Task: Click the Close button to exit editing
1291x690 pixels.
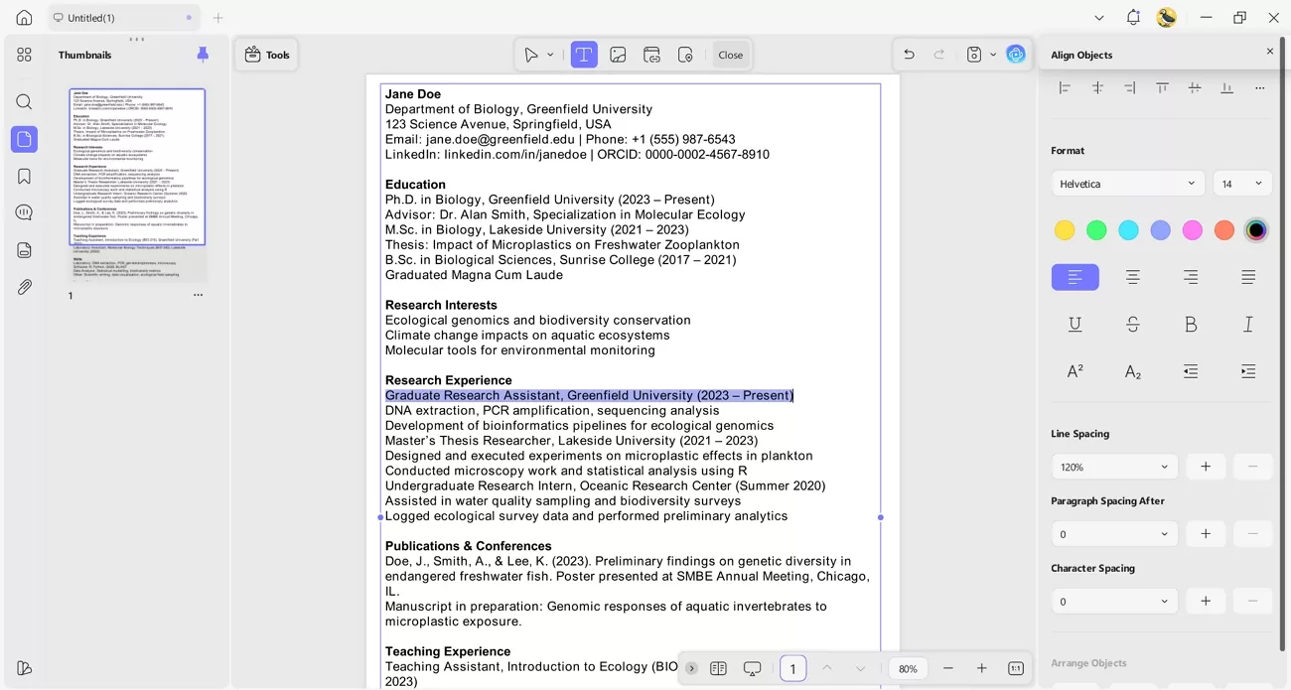Action: (x=731, y=55)
